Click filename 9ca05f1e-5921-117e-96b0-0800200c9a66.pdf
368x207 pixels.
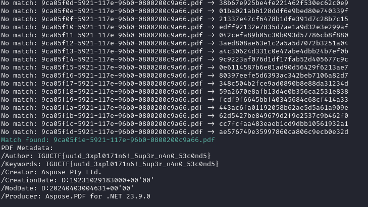tap(134, 140)
